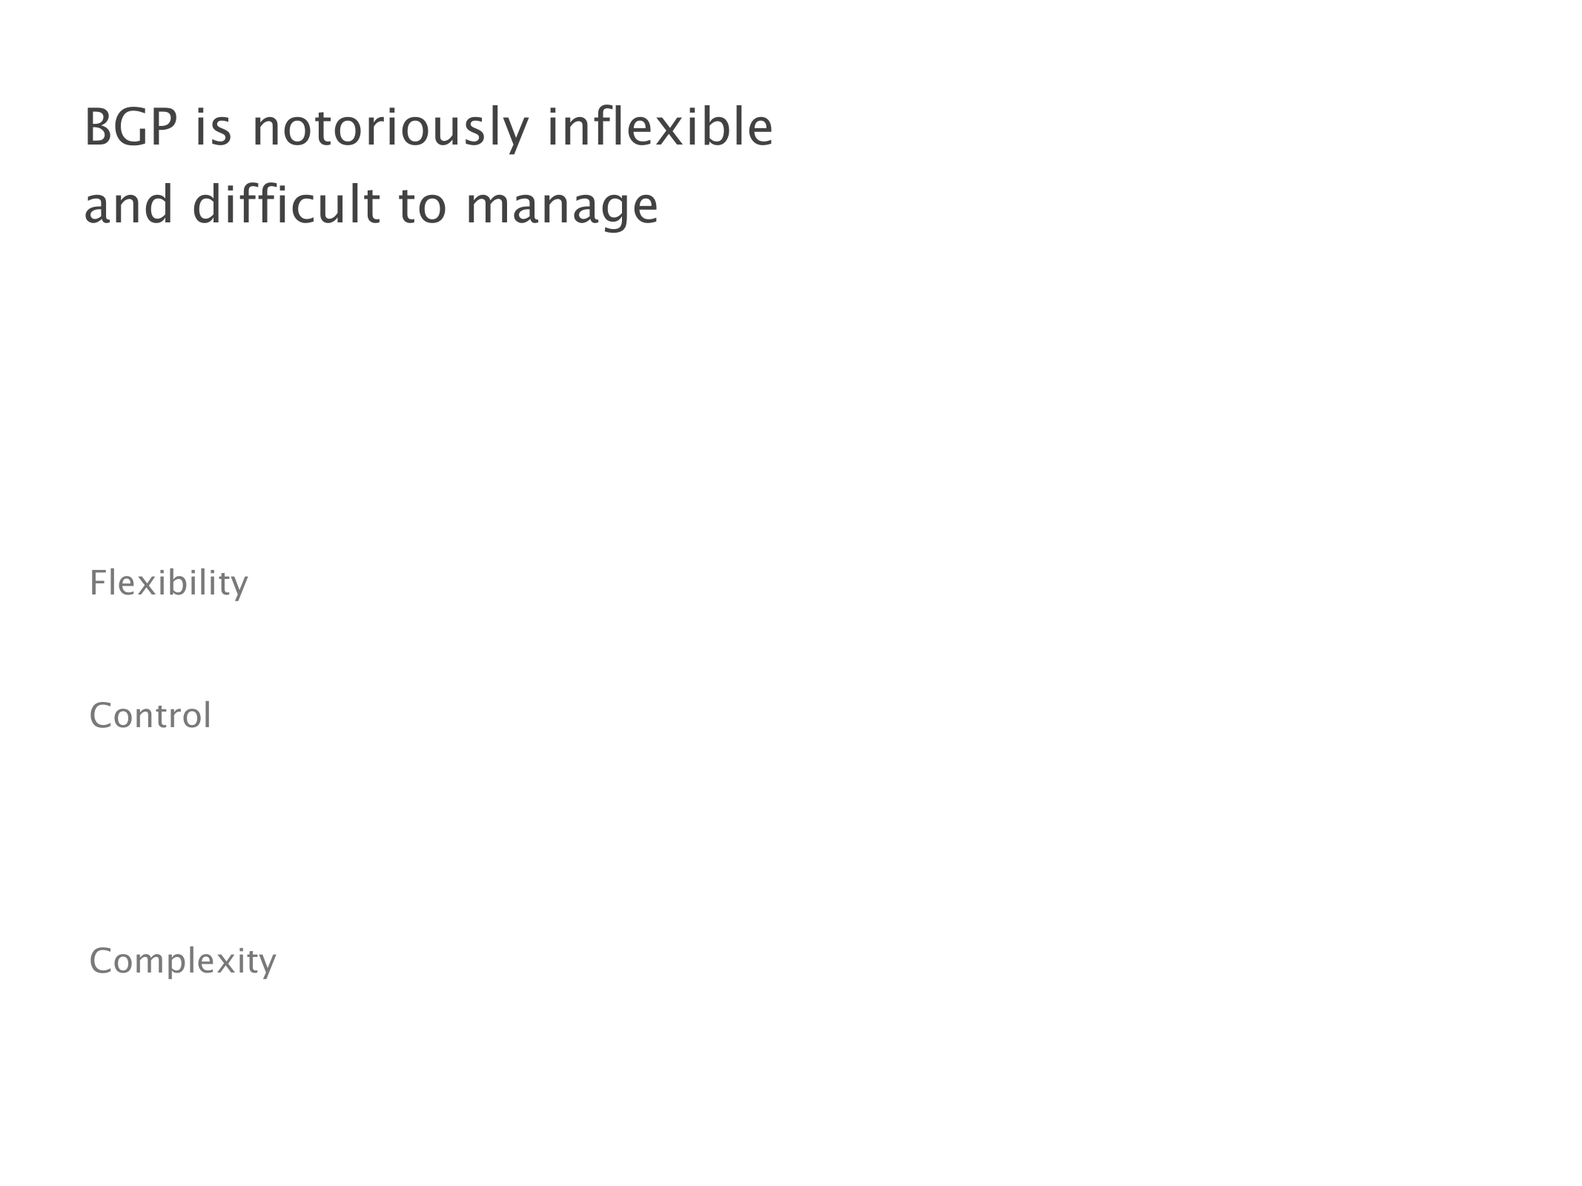This screenshot has height=1186, width=1582.
Task: Click the word "and" starting the second title line
Action: click(129, 205)
